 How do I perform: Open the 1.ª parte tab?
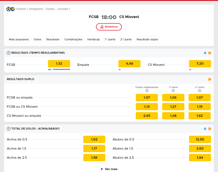(x=110, y=39)
